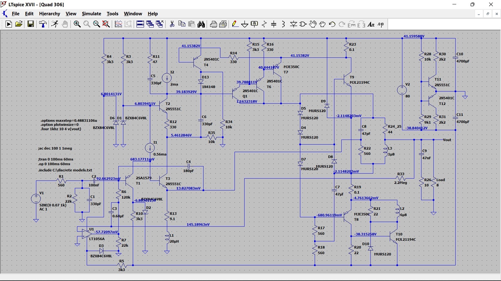Screen dimensions: 501x281
Task: Tile windows using the toolbar icon
Action: tap(140, 24)
